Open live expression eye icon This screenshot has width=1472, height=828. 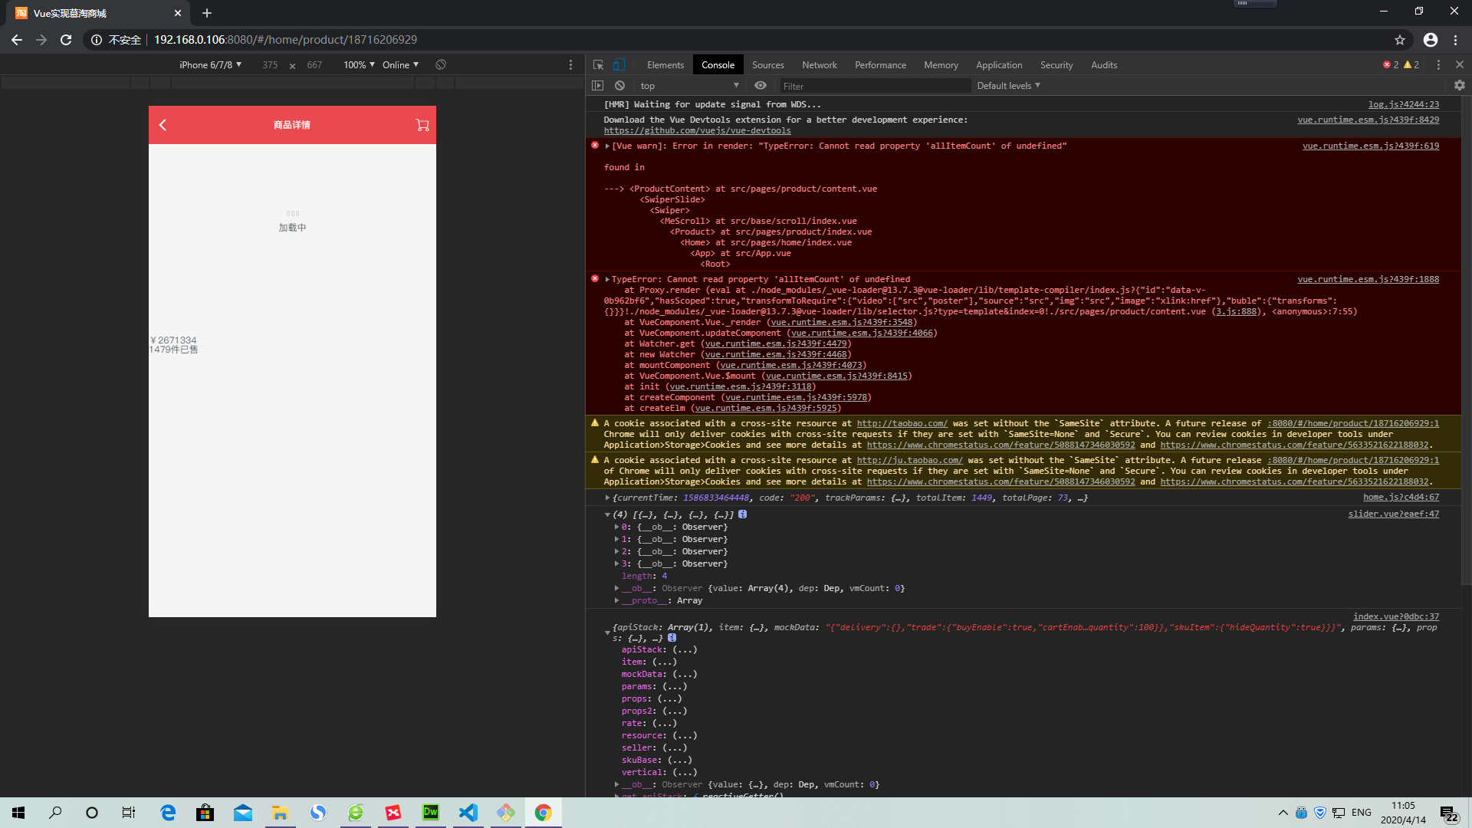click(x=761, y=86)
